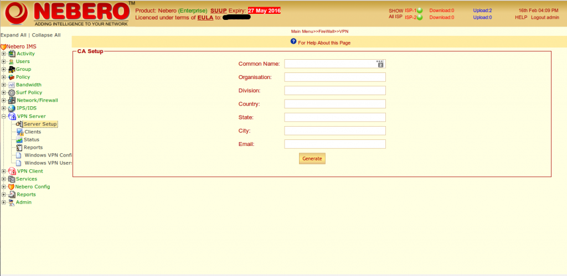The height and width of the screenshot is (276, 567).
Task: Expand the Activity tree node
Action: pyautogui.click(x=4, y=54)
